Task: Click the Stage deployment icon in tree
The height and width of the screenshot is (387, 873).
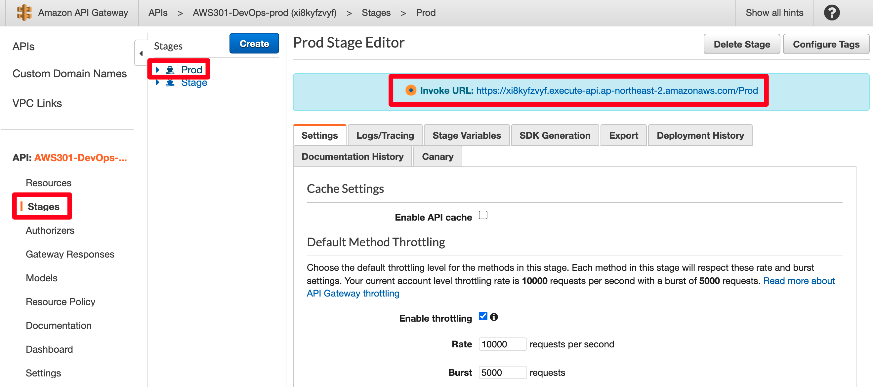Action: pos(170,82)
